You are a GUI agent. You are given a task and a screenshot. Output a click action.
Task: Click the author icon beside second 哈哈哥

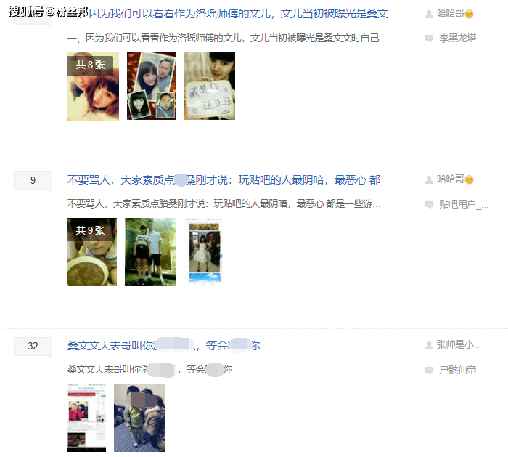[x=429, y=179]
